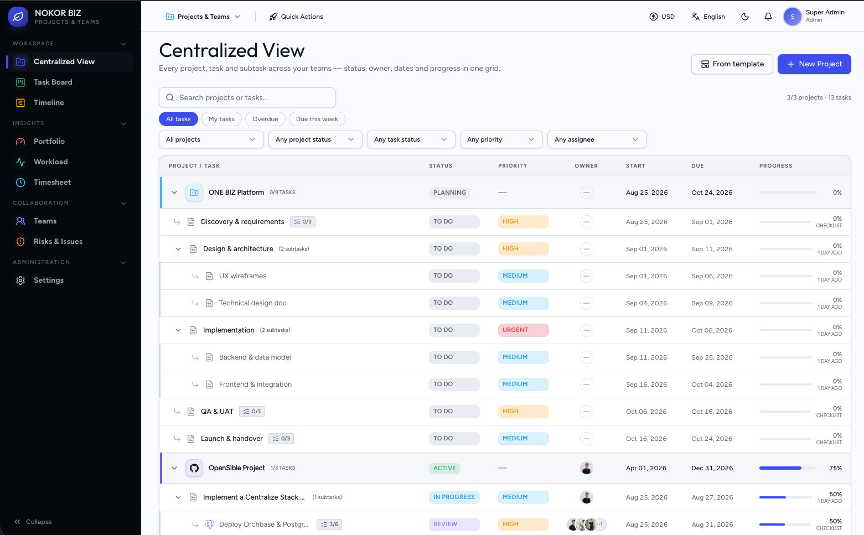Click ONE BIZ Platform 0% progress bar

click(787, 193)
